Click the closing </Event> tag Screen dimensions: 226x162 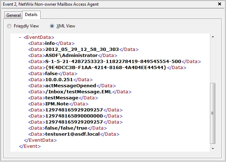[x=30, y=146]
